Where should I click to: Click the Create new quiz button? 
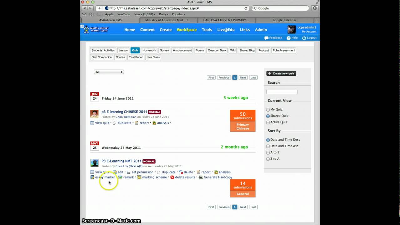(281, 73)
